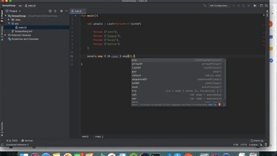Click the line:column indicator in status bar

tap(235, 145)
